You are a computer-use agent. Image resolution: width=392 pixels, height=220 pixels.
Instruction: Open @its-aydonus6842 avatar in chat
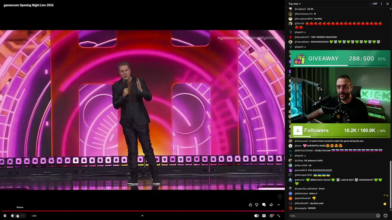(x=290, y=19)
